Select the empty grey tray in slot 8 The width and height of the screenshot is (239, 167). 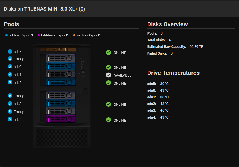61,111
